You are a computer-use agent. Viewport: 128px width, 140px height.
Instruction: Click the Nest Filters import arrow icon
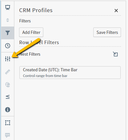point(115,54)
